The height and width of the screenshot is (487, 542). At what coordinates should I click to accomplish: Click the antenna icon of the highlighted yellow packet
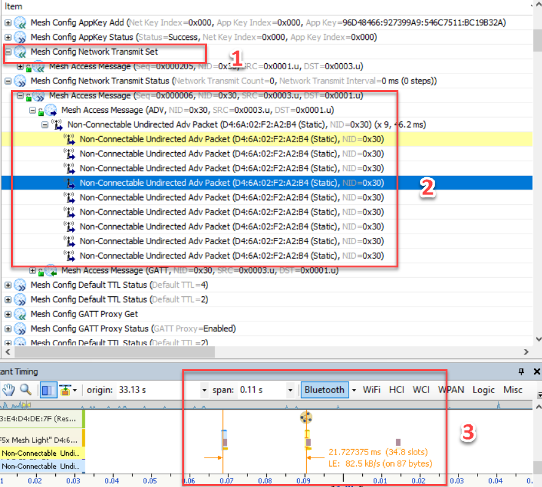point(69,139)
